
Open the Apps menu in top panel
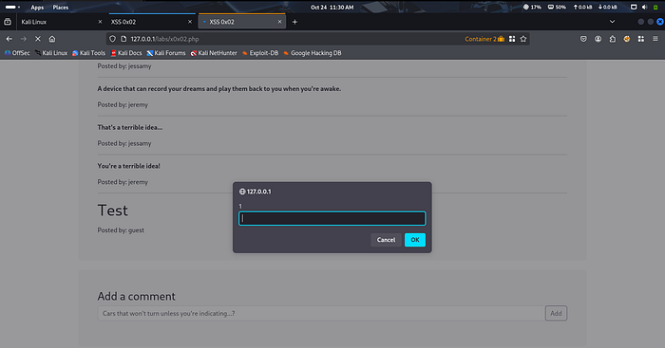[x=37, y=8]
